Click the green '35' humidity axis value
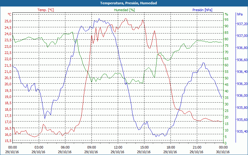The width and height of the screenshot is (248, 155). pos(227,98)
